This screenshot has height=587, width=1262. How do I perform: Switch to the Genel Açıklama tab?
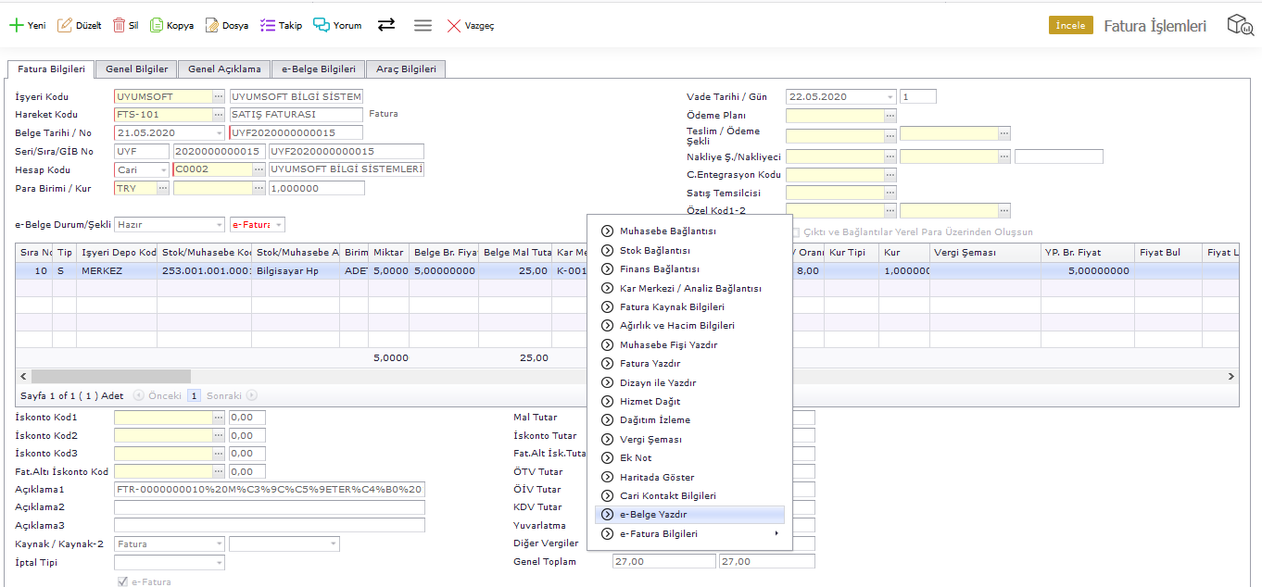pyautogui.click(x=224, y=69)
